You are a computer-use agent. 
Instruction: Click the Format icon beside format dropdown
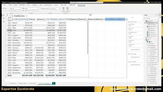[x=23, y=8]
